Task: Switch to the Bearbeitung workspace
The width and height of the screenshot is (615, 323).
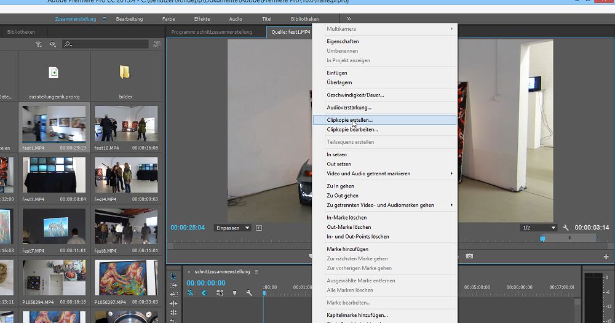Action: pos(129,19)
